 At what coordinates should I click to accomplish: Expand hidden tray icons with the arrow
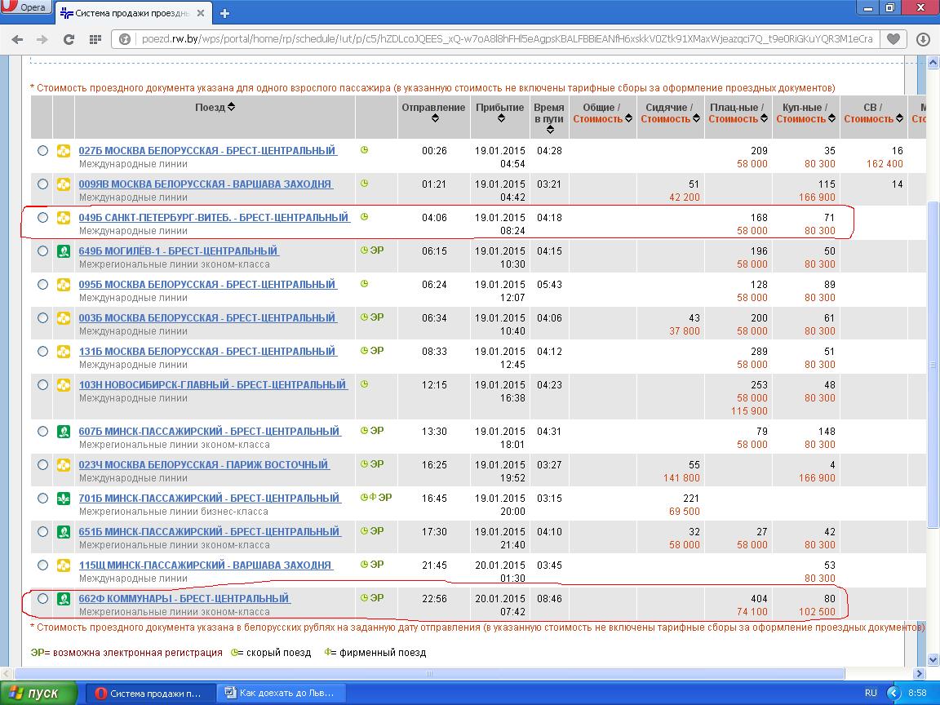point(893,693)
